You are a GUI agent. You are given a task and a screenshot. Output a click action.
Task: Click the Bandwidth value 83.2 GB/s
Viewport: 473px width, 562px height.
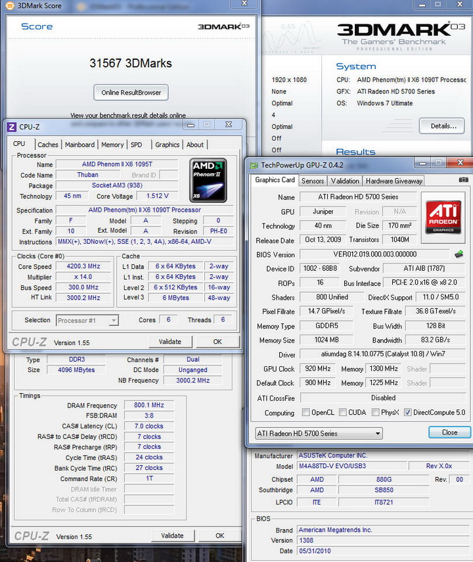coord(436,340)
